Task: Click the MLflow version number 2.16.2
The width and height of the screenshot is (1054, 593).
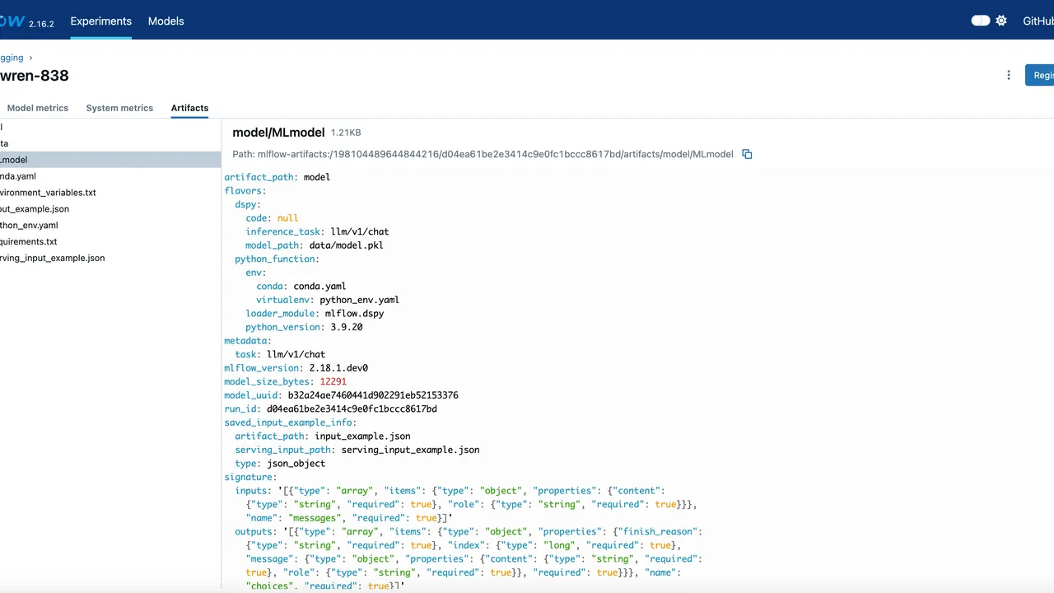Action: click(x=41, y=24)
